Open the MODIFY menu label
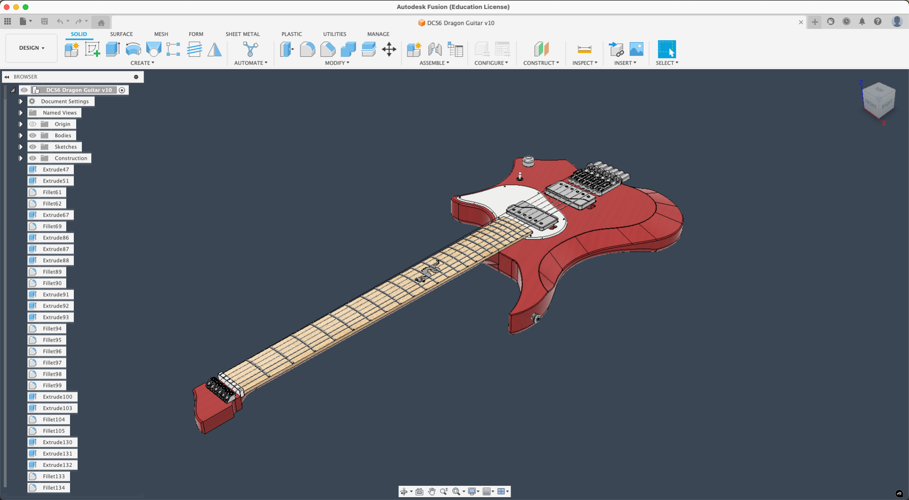The height and width of the screenshot is (500, 909). click(337, 63)
